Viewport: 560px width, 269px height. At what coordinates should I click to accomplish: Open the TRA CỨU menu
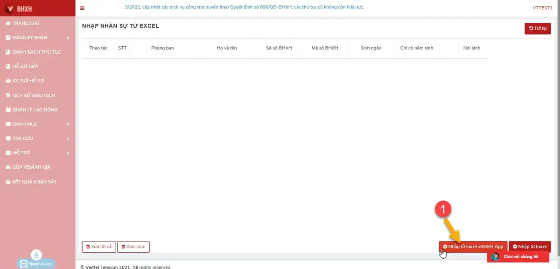pos(23,138)
